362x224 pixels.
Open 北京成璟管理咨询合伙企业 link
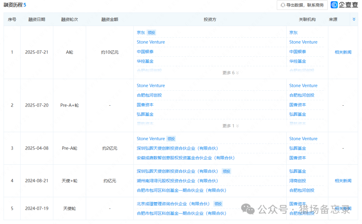point(173,204)
